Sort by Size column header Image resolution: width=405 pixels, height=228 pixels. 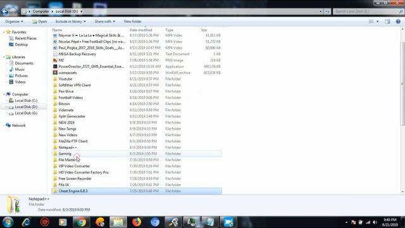[204, 30]
